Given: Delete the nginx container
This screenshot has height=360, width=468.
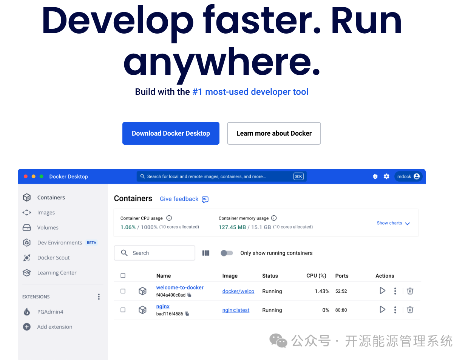Looking at the screenshot, I should [x=410, y=310].
